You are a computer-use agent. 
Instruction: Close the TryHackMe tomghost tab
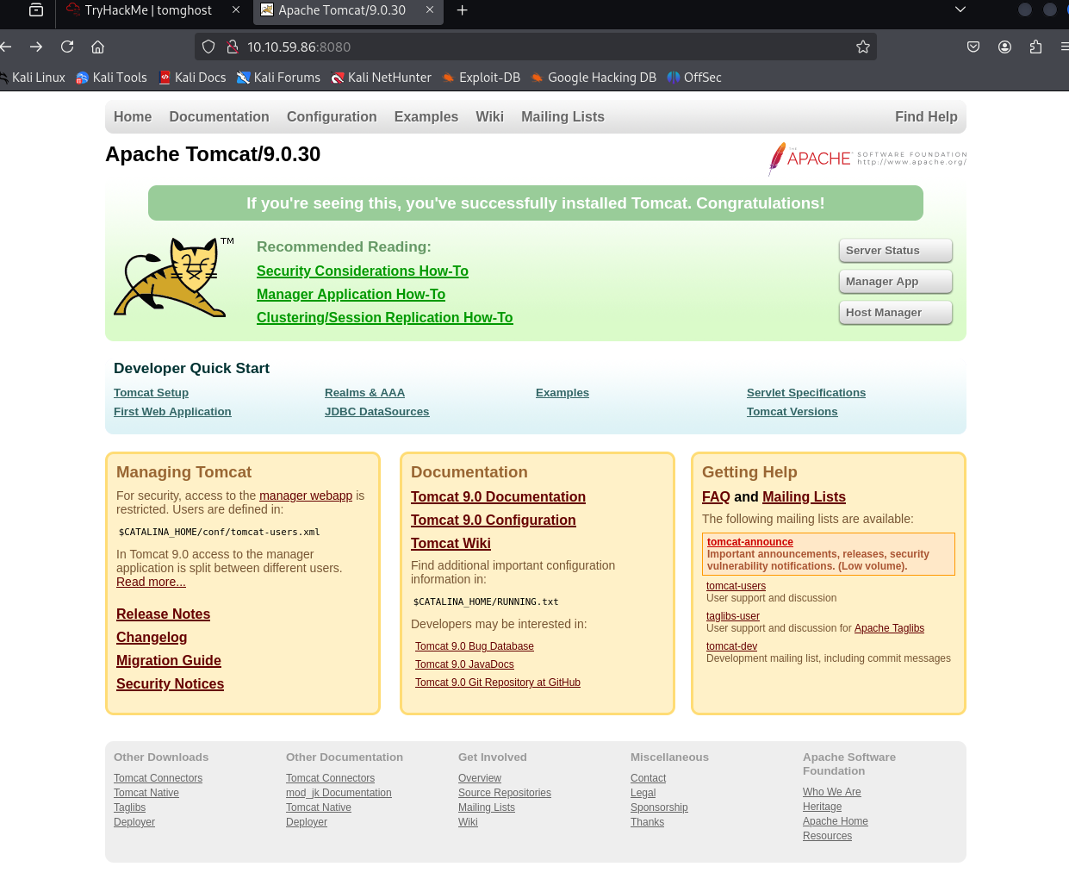236,10
